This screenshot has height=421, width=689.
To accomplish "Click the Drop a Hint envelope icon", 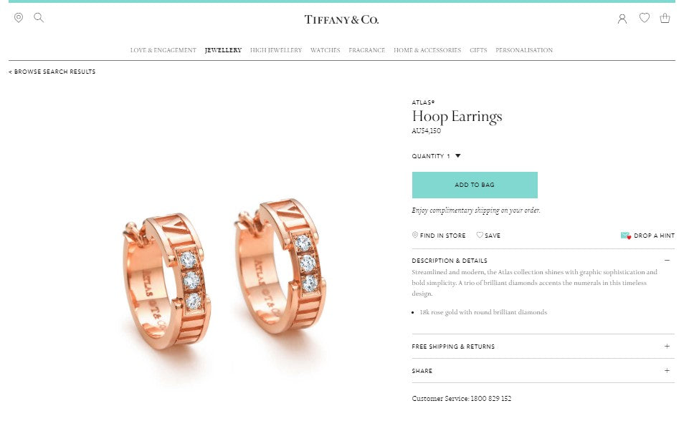I will [626, 236].
